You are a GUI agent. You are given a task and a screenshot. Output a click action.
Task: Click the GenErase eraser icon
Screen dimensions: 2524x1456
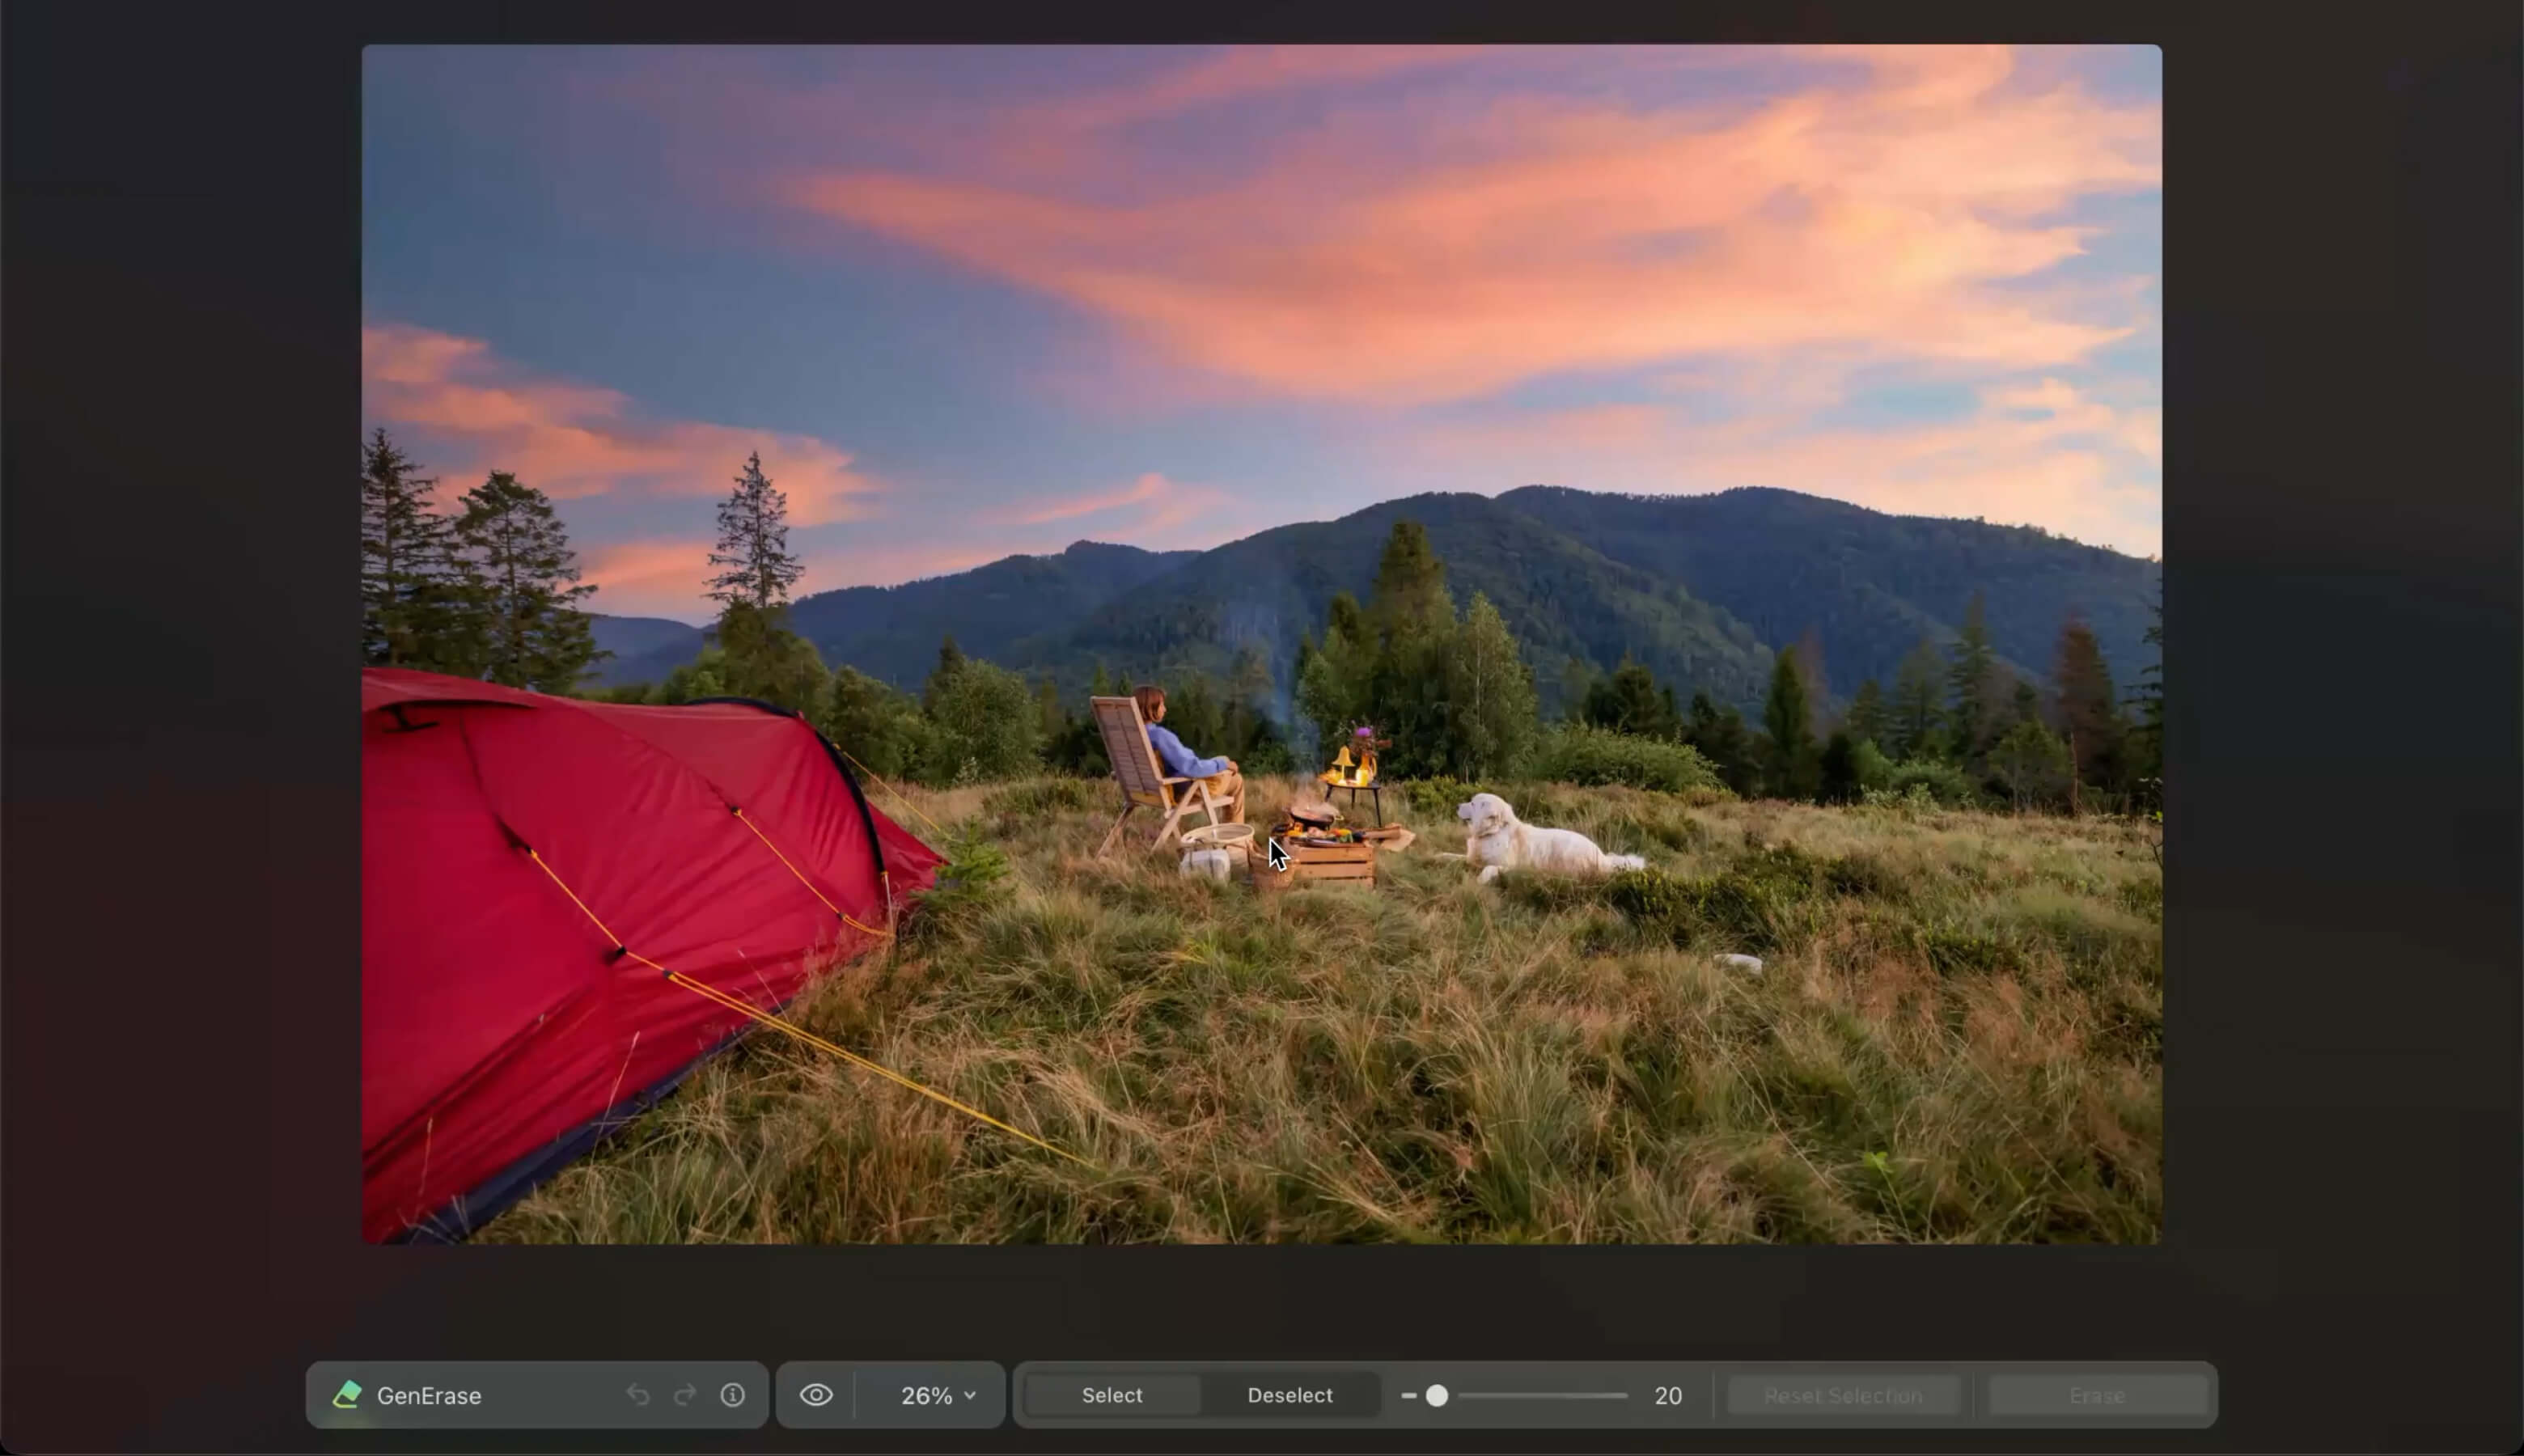347,1395
